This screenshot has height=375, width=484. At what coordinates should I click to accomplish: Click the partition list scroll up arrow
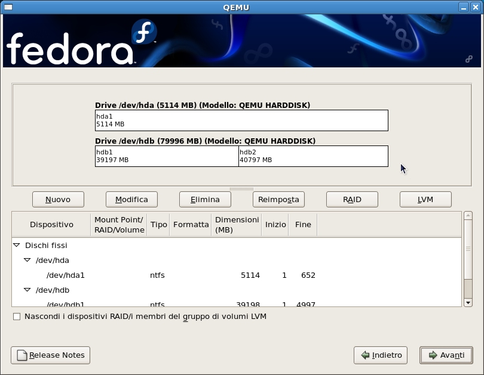click(x=468, y=215)
